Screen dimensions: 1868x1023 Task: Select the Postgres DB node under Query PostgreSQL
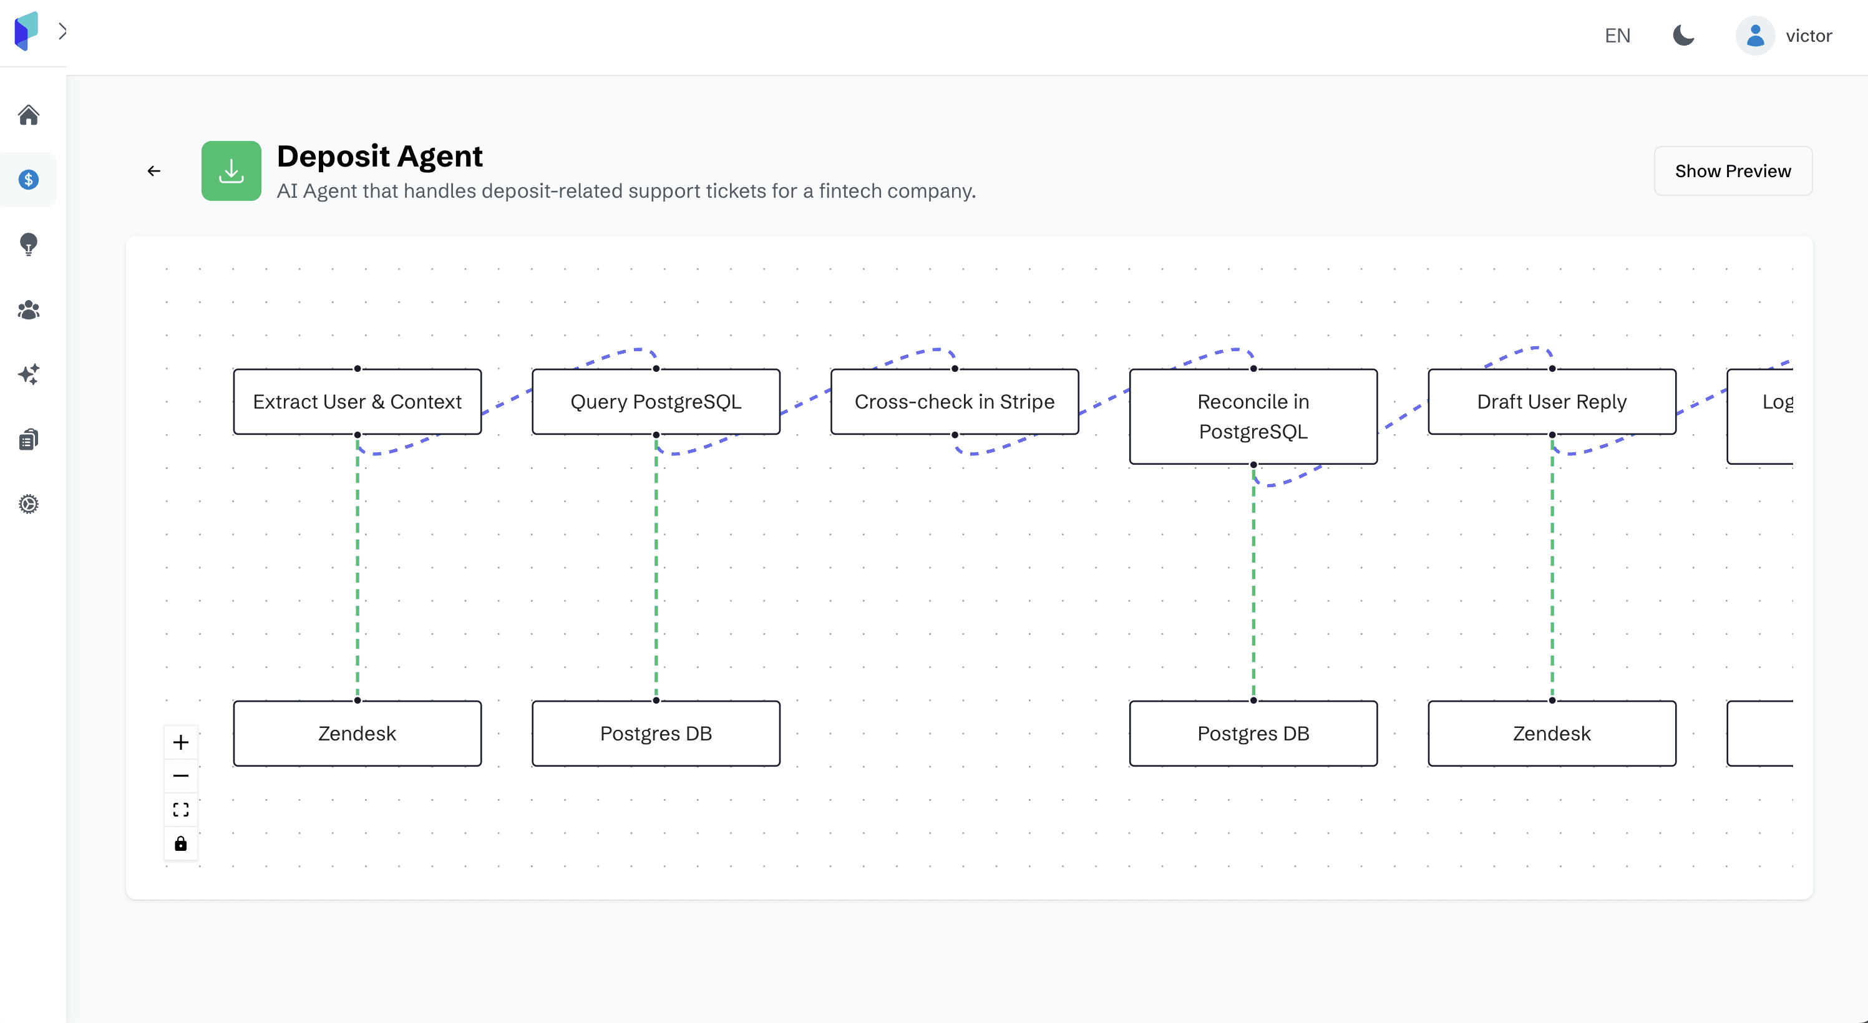pos(656,733)
